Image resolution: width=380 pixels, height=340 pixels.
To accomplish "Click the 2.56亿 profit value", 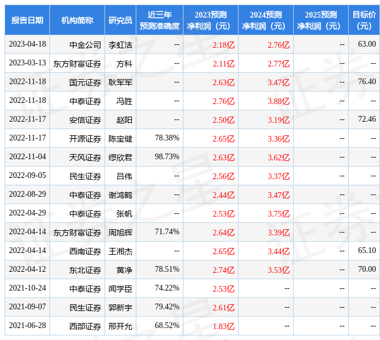I will 224,176.
